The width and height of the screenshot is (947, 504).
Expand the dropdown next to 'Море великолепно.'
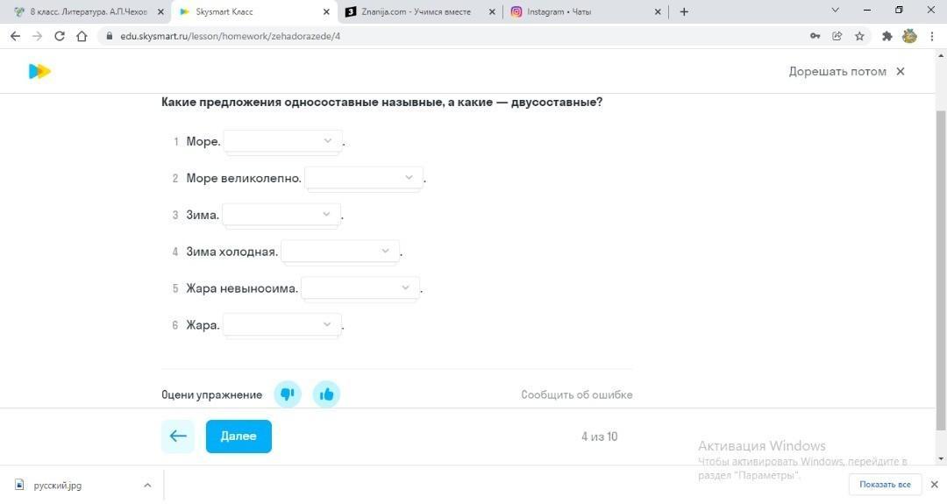click(x=364, y=178)
